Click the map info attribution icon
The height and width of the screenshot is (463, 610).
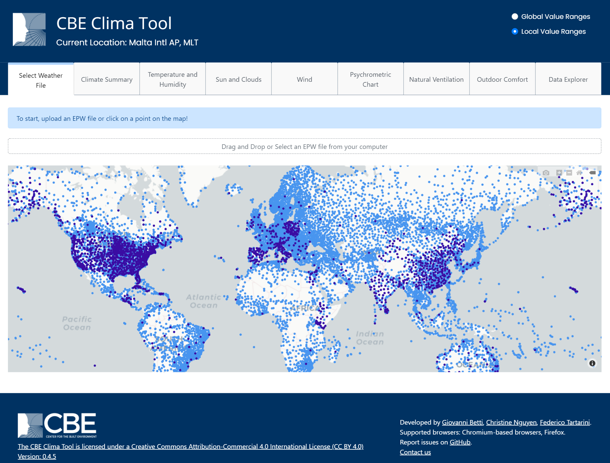(x=592, y=363)
